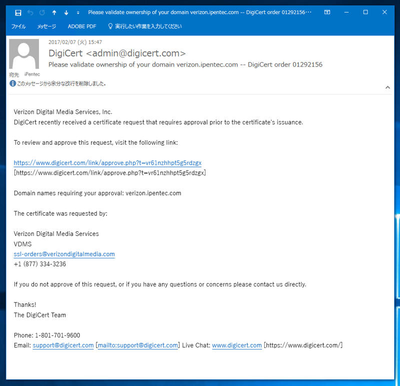Click the ssl-orders@verizondigitalmedia.com email link

(x=64, y=254)
